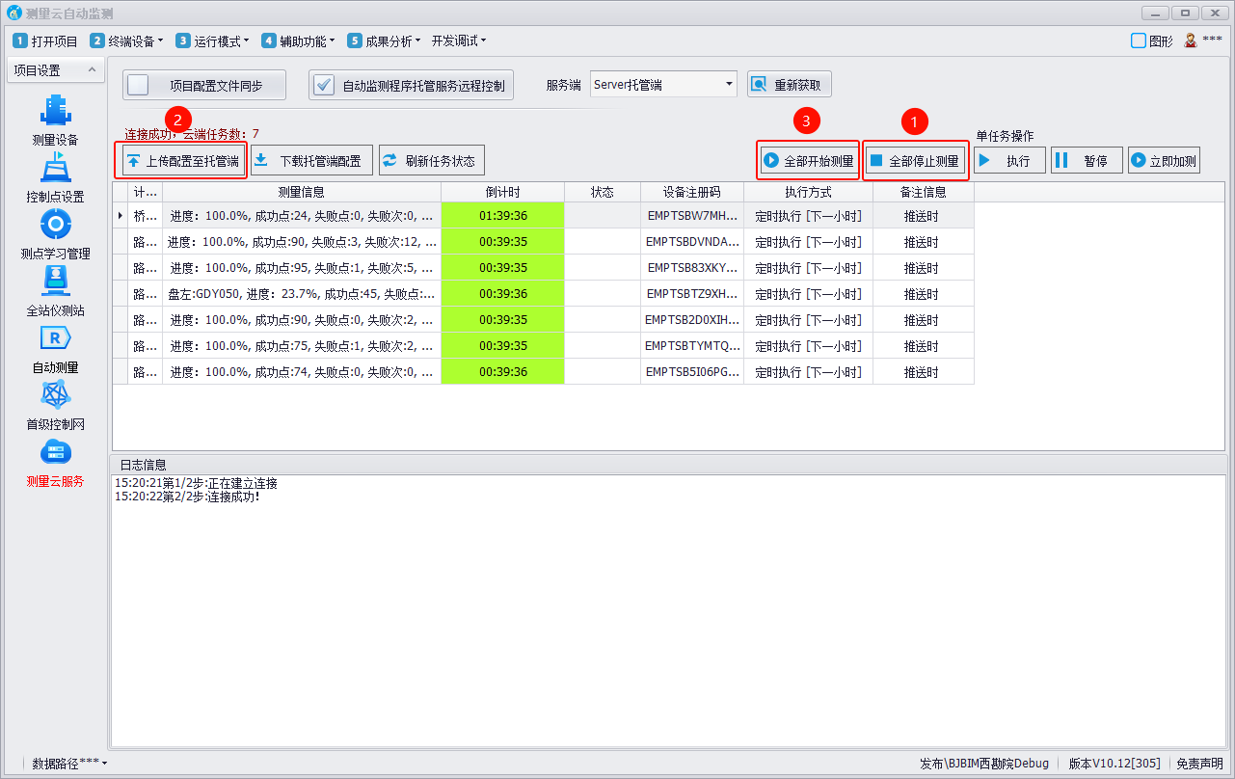Uncheck 自动监测程序托管服务远程控制 option
This screenshot has height=779, width=1235.
coord(325,85)
